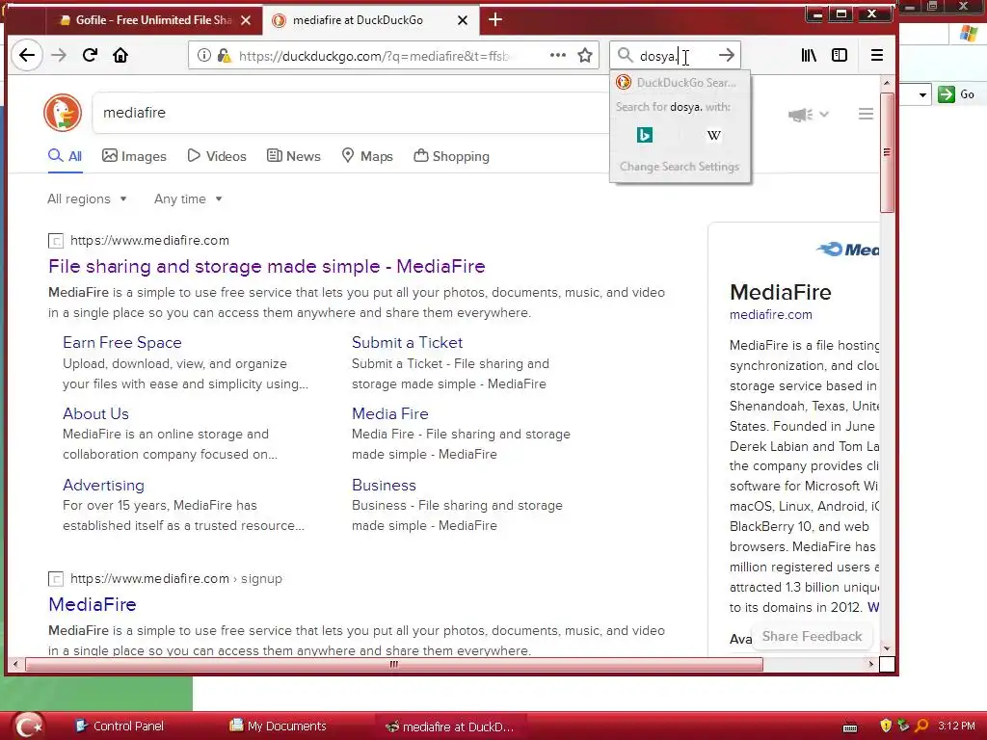
Task: Click the DuckDuckGo duck logo
Action: coord(63,113)
